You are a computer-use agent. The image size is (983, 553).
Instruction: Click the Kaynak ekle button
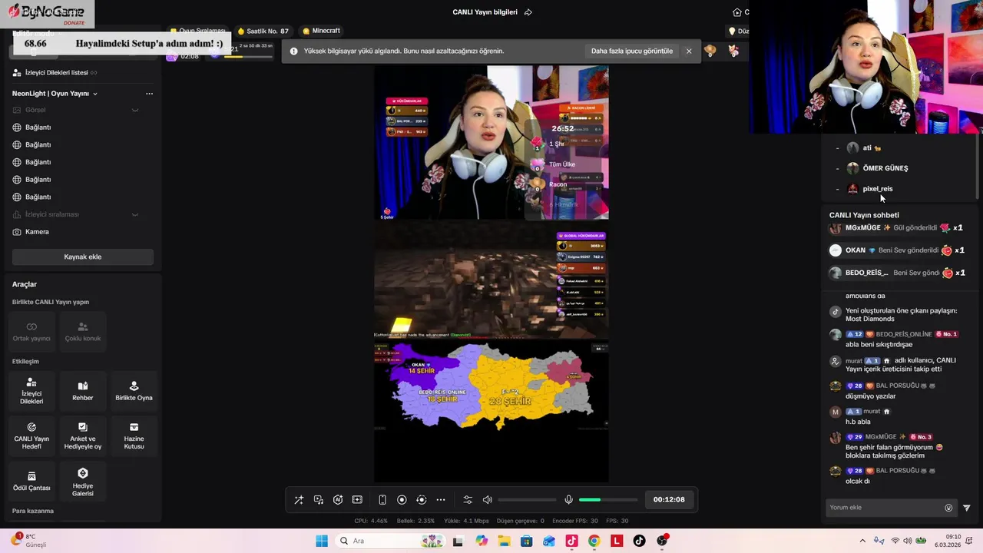(x=83, y=257)
